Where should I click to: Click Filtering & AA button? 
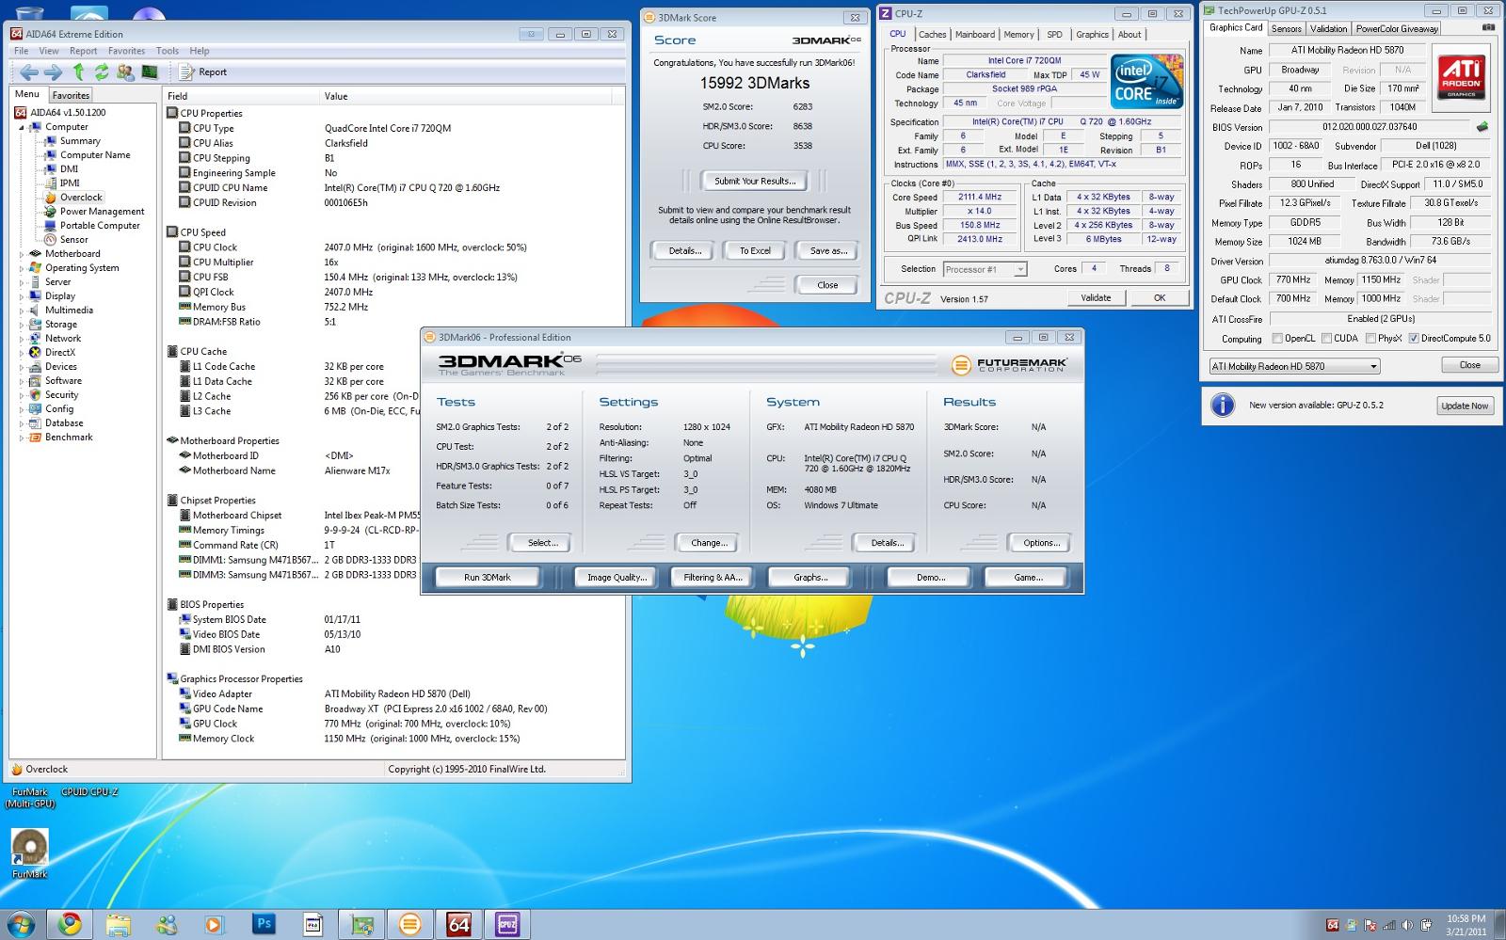[713, 578]
